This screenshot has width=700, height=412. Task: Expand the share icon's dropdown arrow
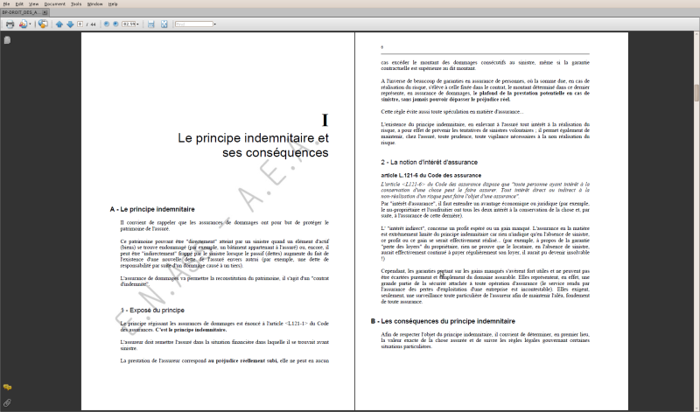coord(31,24)
